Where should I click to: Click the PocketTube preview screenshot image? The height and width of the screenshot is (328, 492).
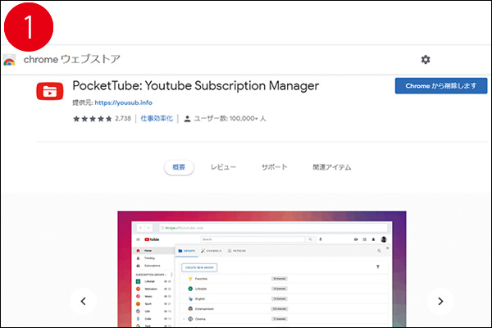click(x=262, y=269)
